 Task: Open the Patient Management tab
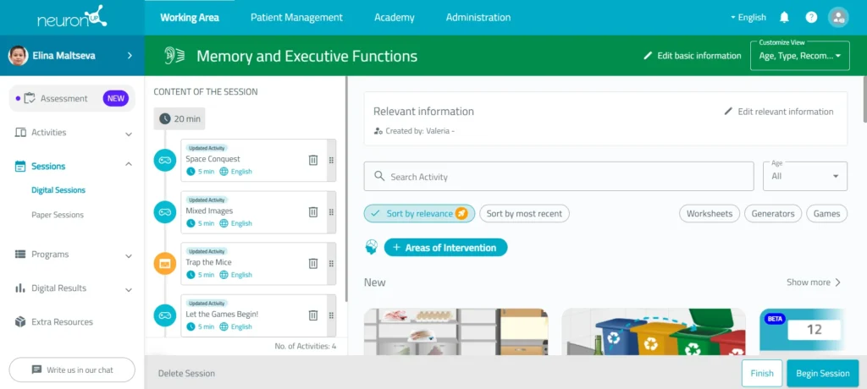(x=297, y=18)
